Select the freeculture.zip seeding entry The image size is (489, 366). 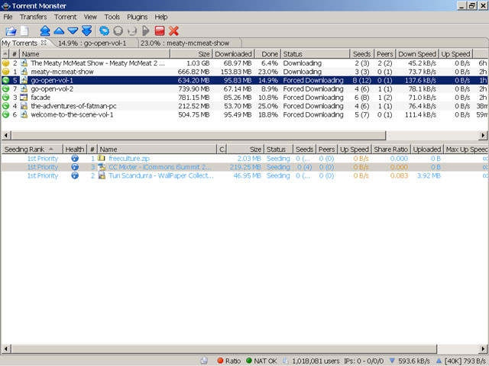pyautogui.click(x=244, y=159)
